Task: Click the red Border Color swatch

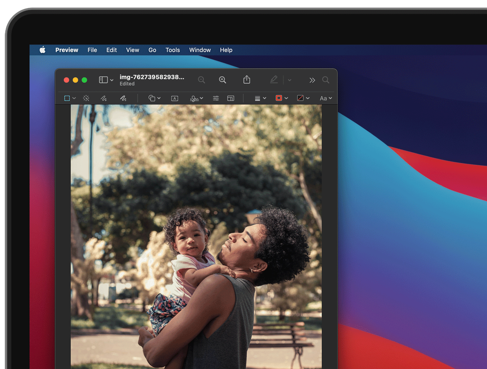Action: [x=279, y=98]
